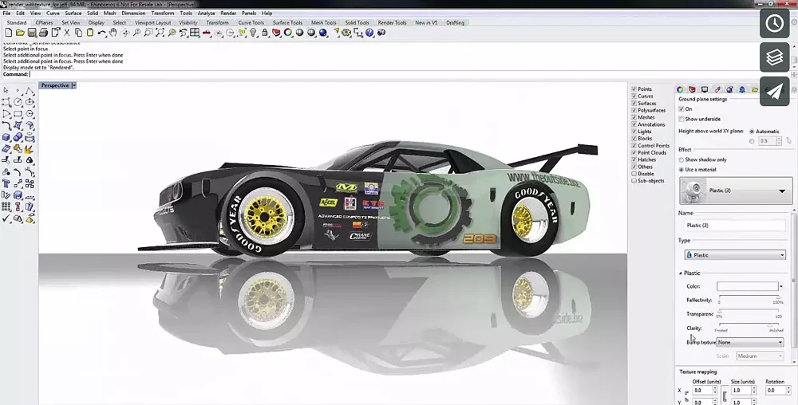Open the Bump texture dropdown
The image size is (798, 405).
pyautogui.click(x=750, y=342)
